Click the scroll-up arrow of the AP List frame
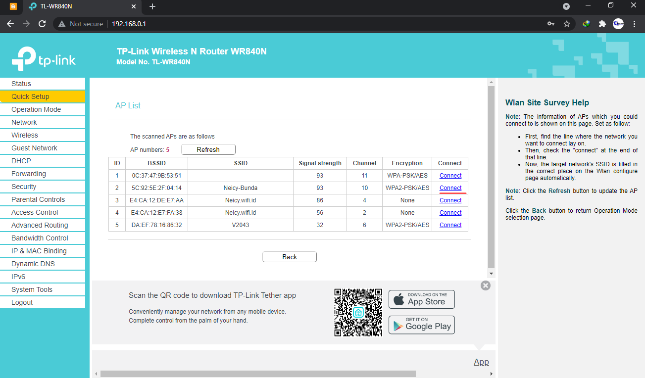The height and width of the screenshot is (378, 645). pos(491,82)
